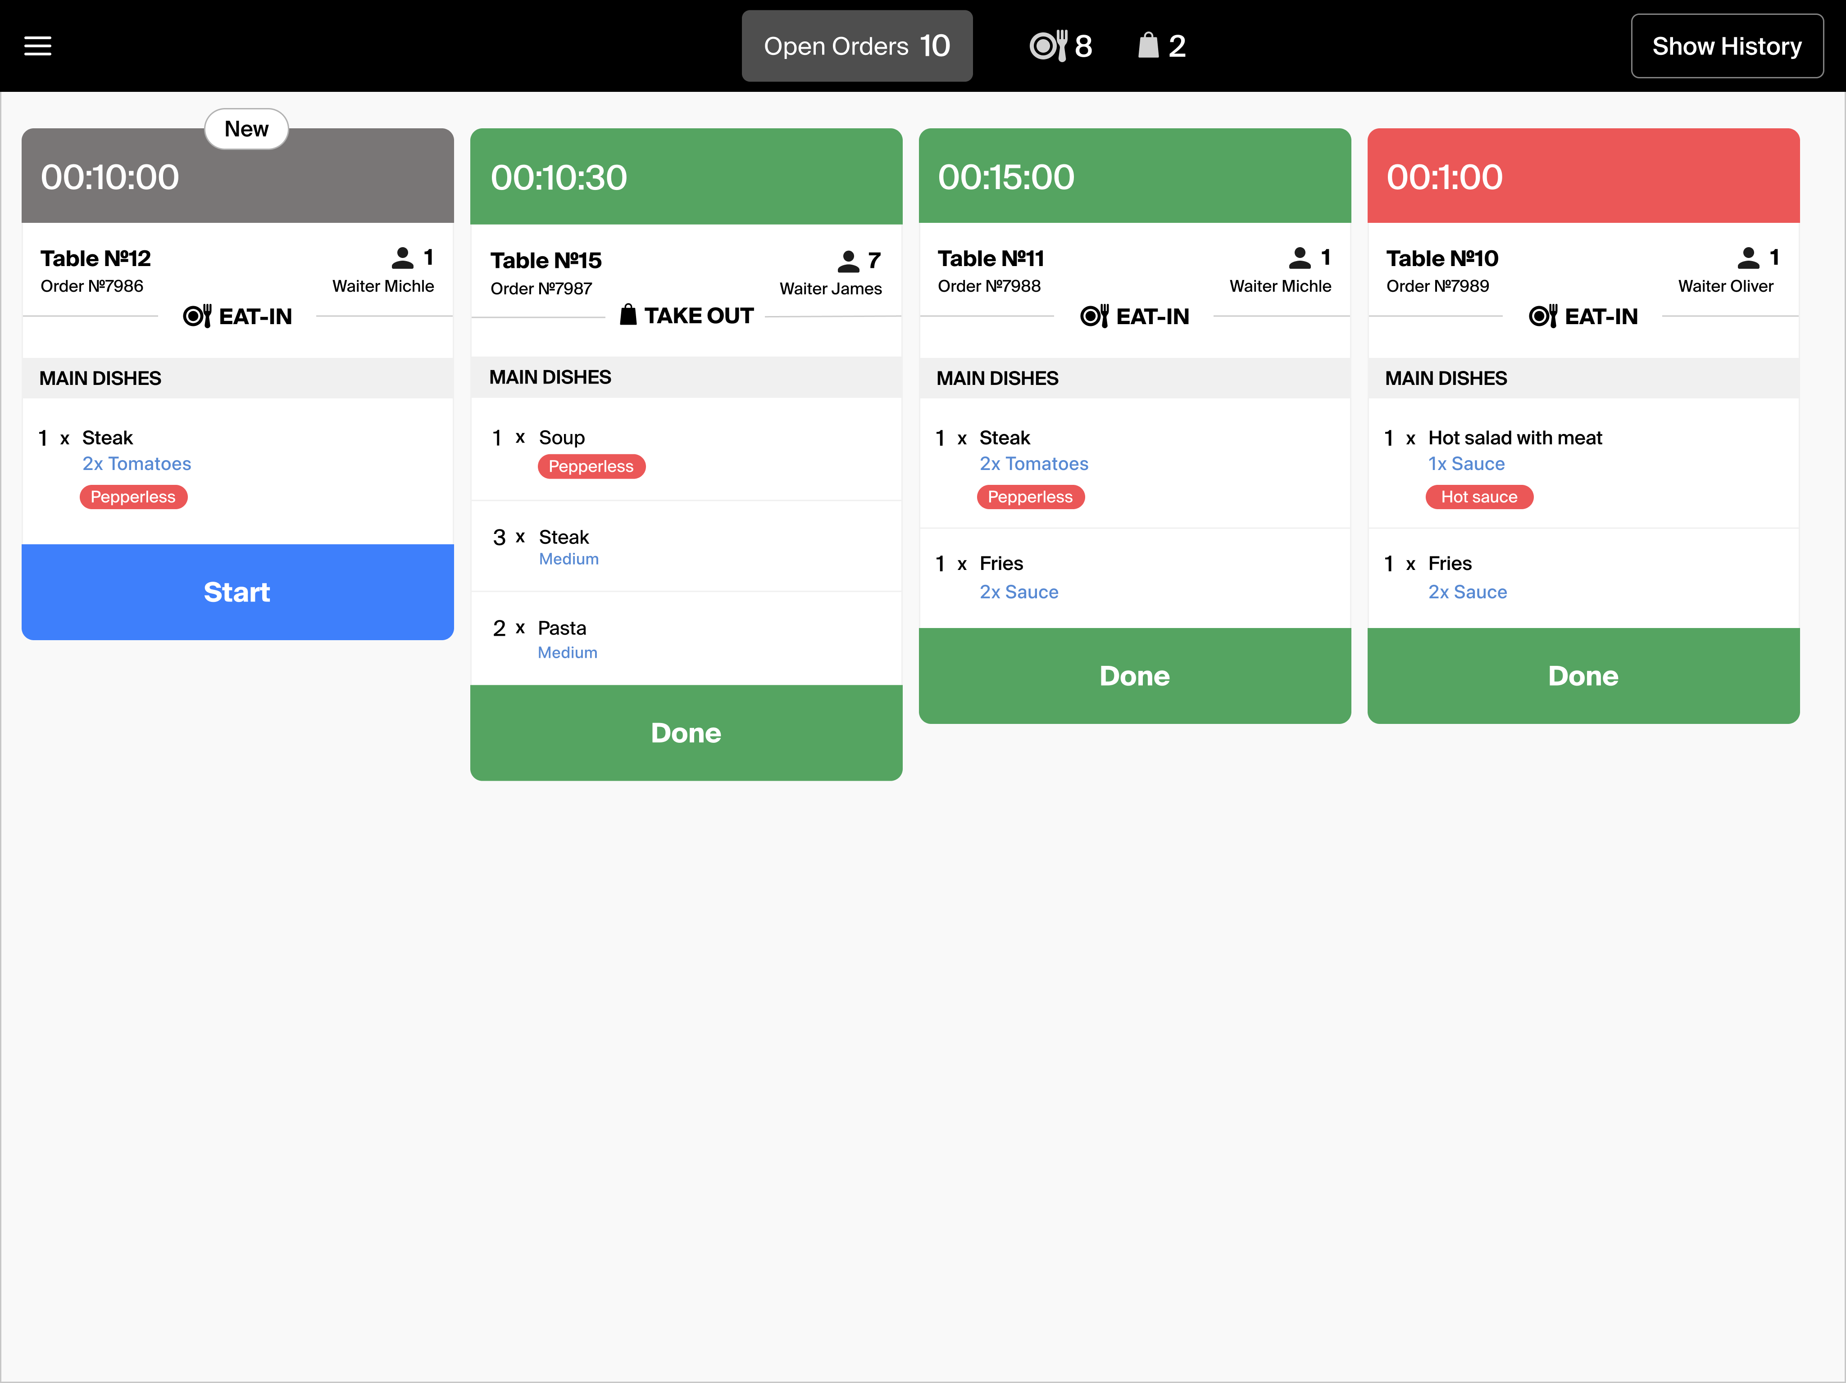Filter by take-out bag icon in header
The height and width of the screenshot is (1383, 1846).
[1148, 45]
